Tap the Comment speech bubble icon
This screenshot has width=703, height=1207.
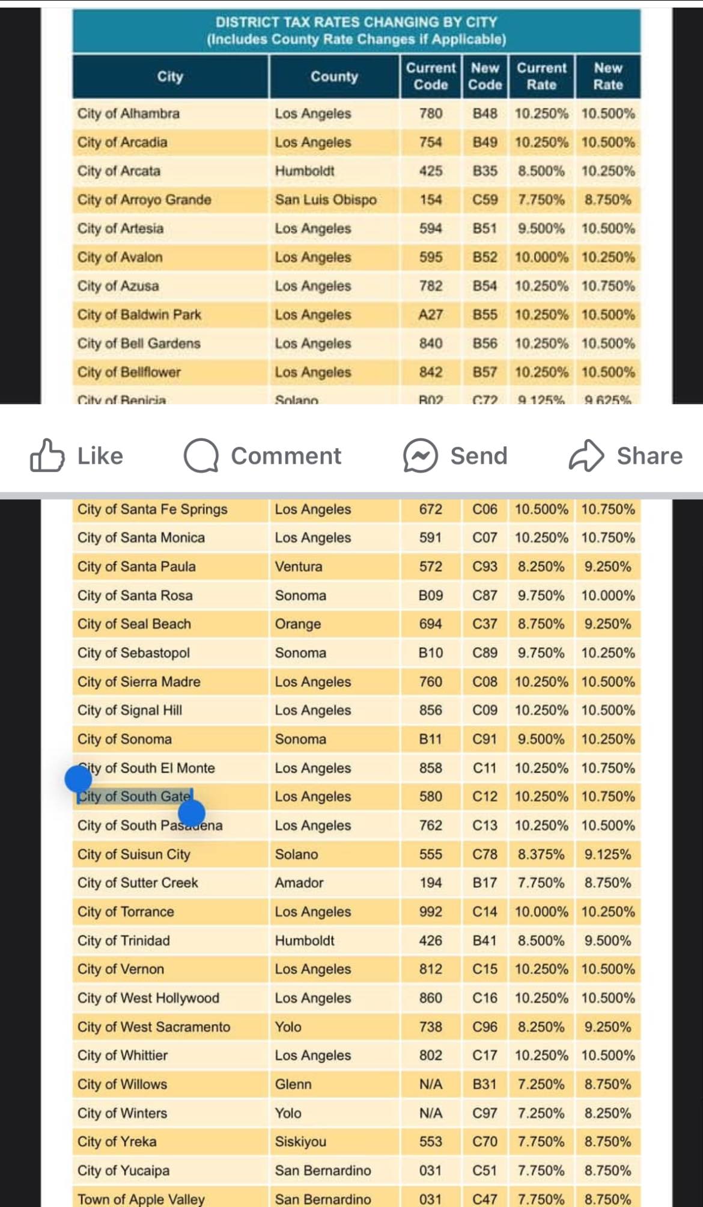[201, 455]
